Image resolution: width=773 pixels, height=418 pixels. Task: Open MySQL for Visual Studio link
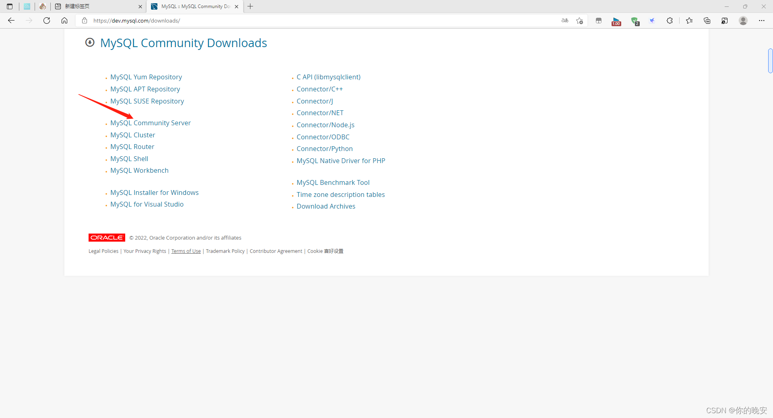click(147, 204)
